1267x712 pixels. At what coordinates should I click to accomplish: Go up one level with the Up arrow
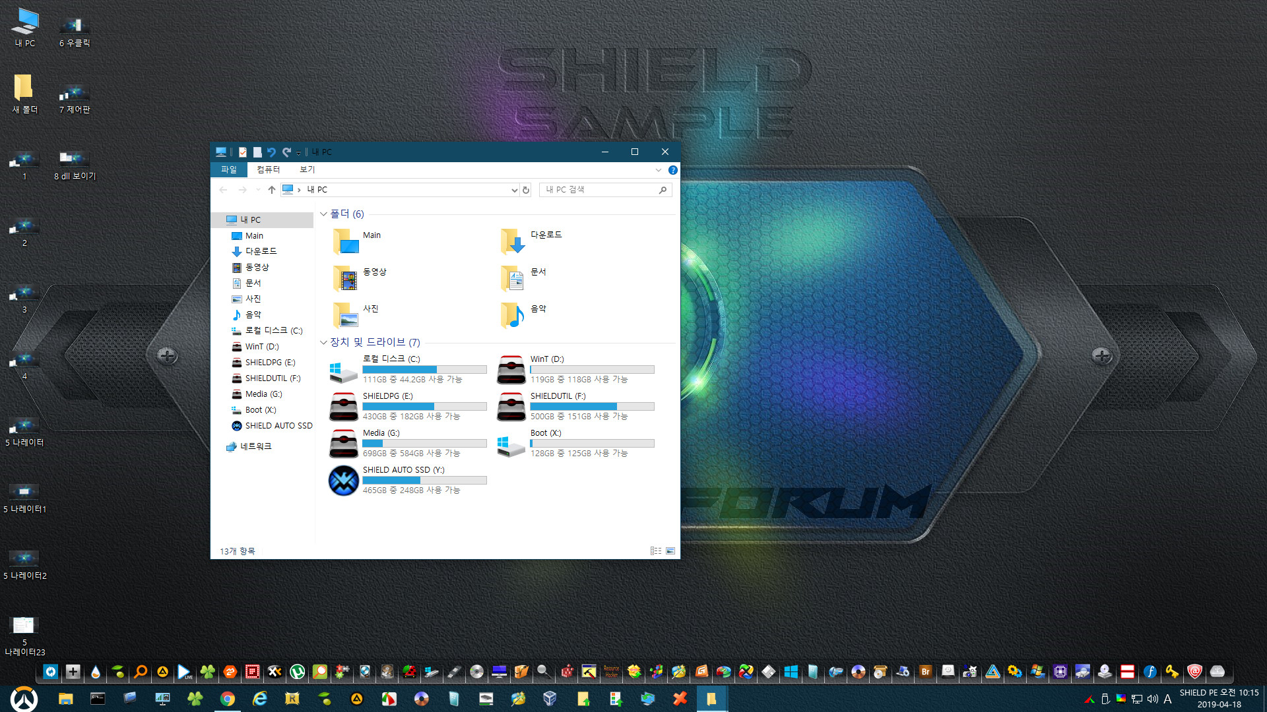pyautogui.click(x=271, y=190)
